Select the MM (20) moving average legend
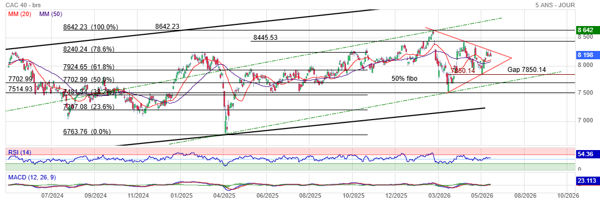The height and width of the screenshot is (201, 600). pyautogui.click(x=19, y=14)
